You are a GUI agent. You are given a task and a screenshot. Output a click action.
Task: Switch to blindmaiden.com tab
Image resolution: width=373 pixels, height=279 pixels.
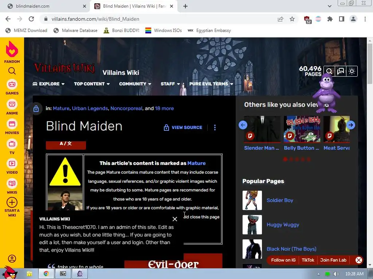tap(45, 6)
